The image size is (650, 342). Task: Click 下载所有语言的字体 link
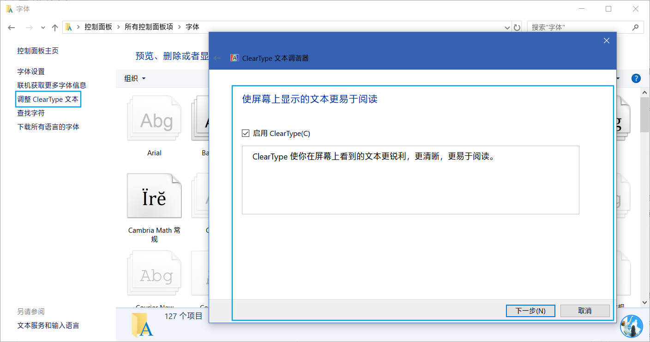pos(48,127)
